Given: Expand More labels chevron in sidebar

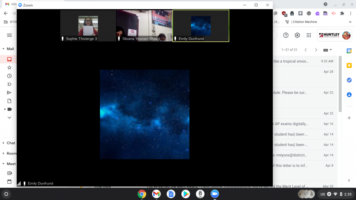Looking at the screenshot, I should [x=9, y=118].
